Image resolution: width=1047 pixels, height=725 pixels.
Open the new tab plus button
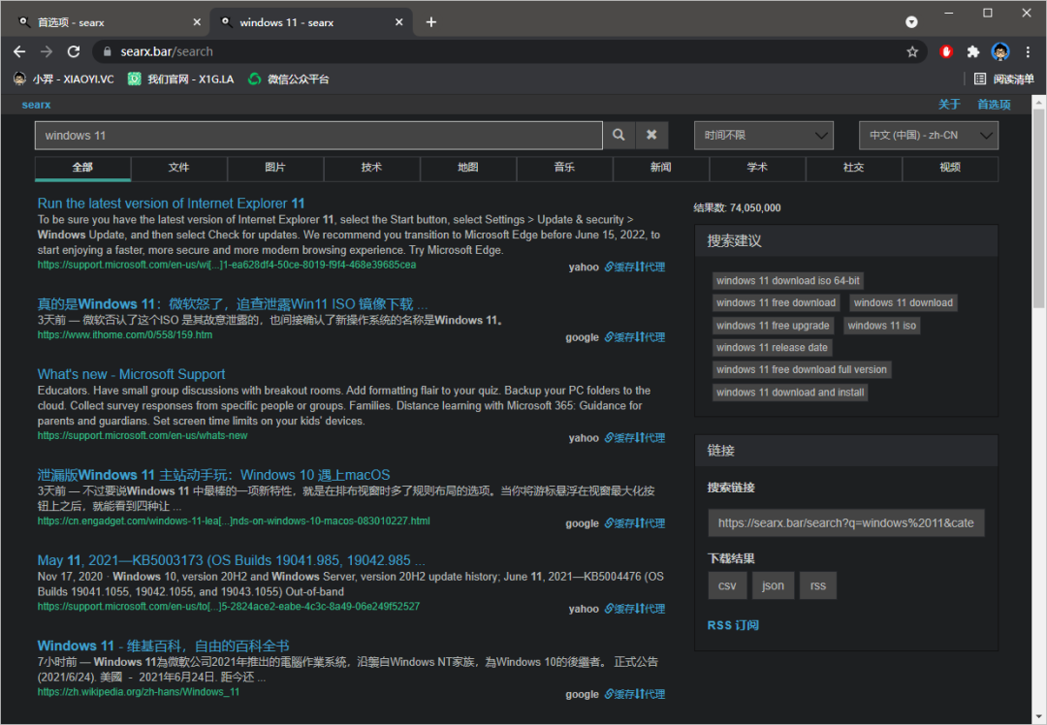coord(431,22)
